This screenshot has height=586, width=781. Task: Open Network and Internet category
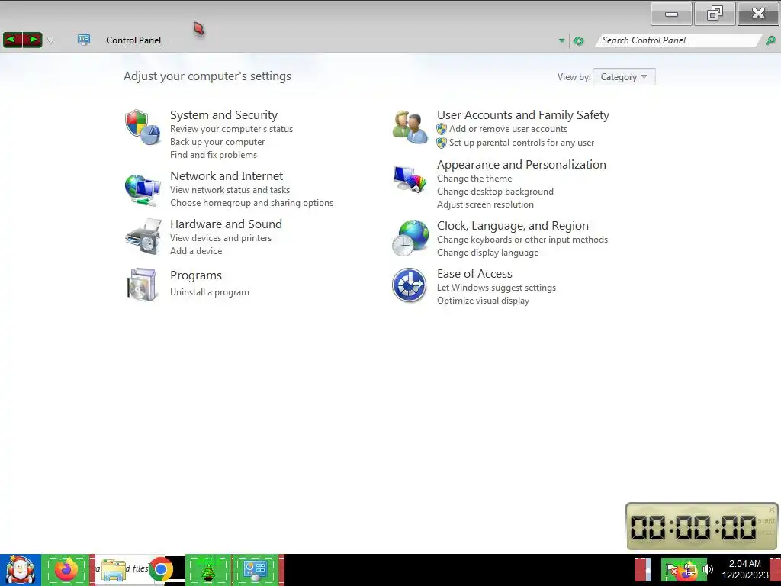(227, 176)
